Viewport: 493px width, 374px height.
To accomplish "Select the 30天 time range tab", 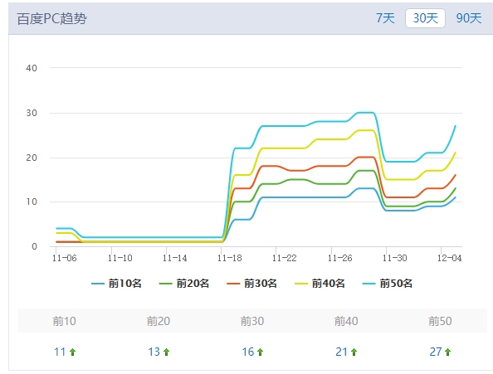I will tap(425, 18).
